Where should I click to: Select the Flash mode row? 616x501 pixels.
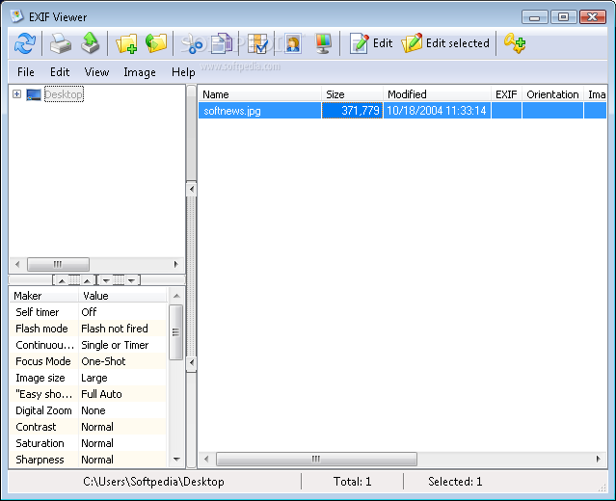89,329
